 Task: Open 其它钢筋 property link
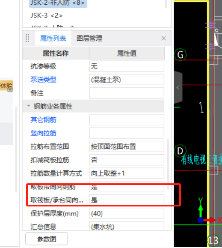(44, 120)
